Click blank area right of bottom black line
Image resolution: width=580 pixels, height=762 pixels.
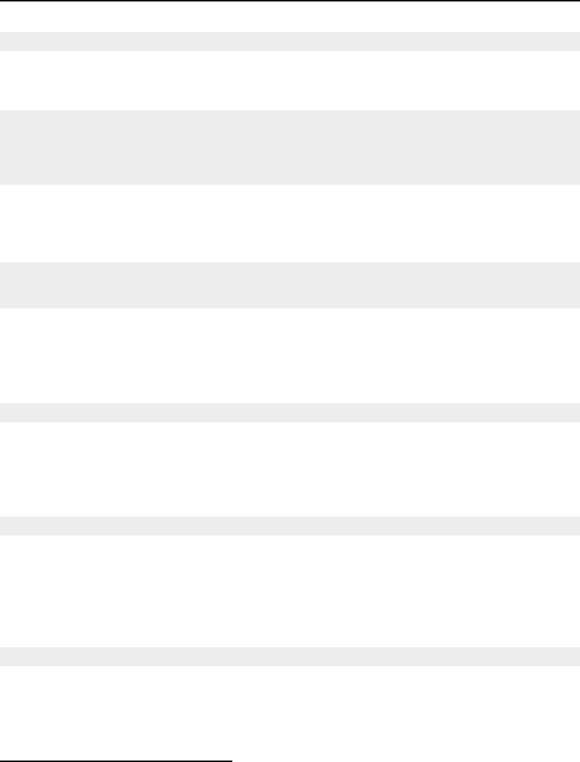click(406, 761)
